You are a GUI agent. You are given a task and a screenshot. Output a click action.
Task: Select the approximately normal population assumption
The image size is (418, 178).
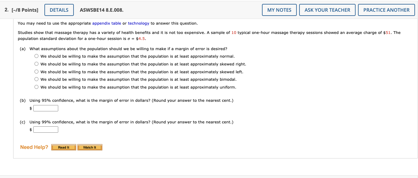[x=36, y=56]
